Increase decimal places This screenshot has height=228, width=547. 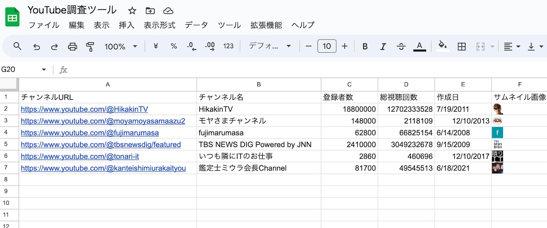tap(210, 46)
